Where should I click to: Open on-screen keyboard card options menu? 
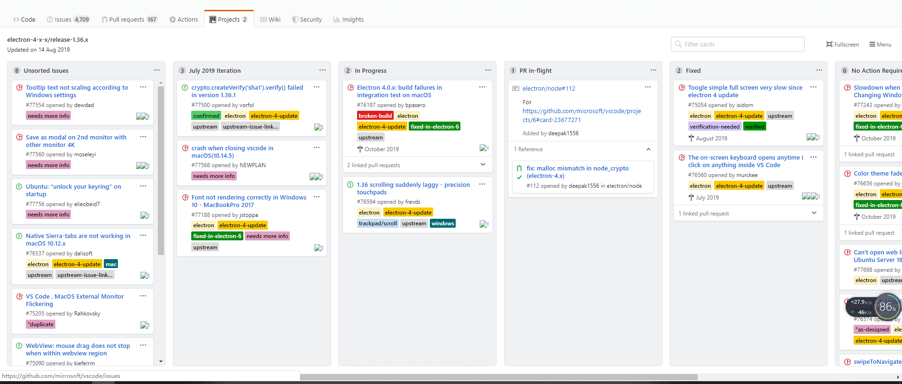point(814,157)
